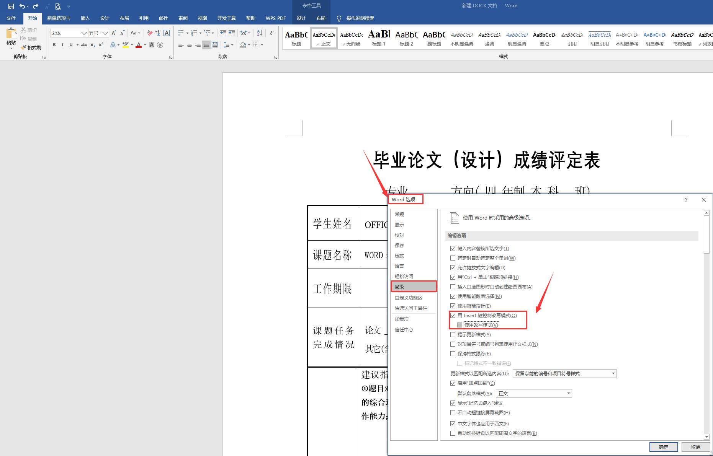Enable 选定时自动选定整个单词 checkbox

click(x=453, y=258)
